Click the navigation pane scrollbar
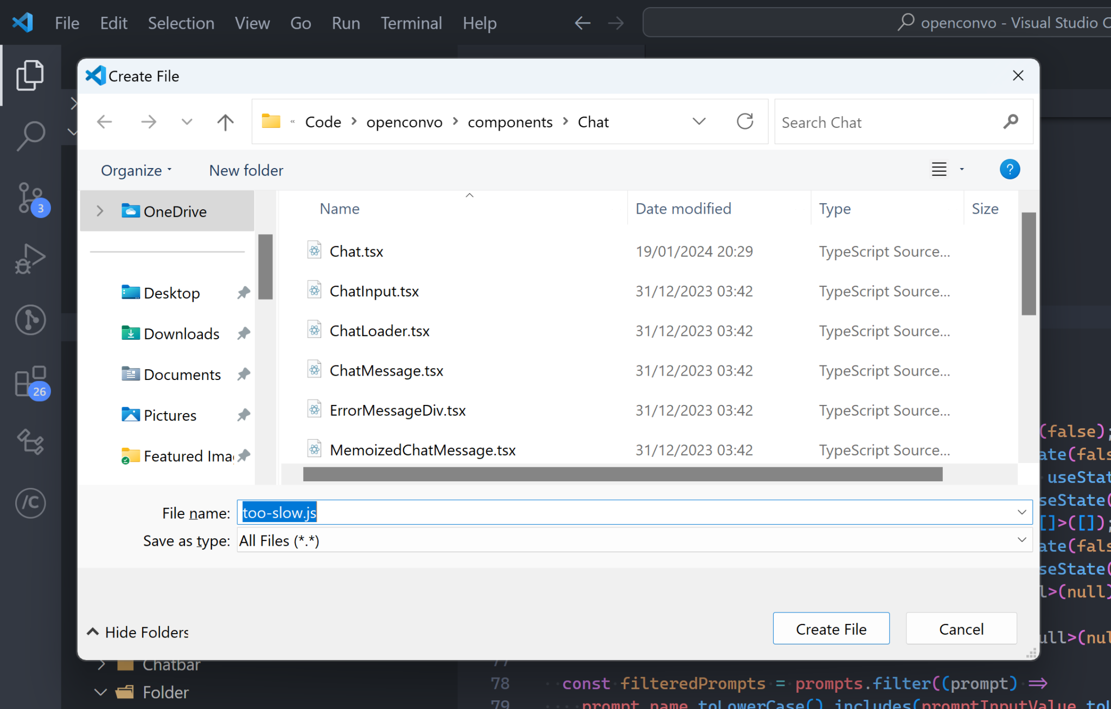 (x=265, y=267)
